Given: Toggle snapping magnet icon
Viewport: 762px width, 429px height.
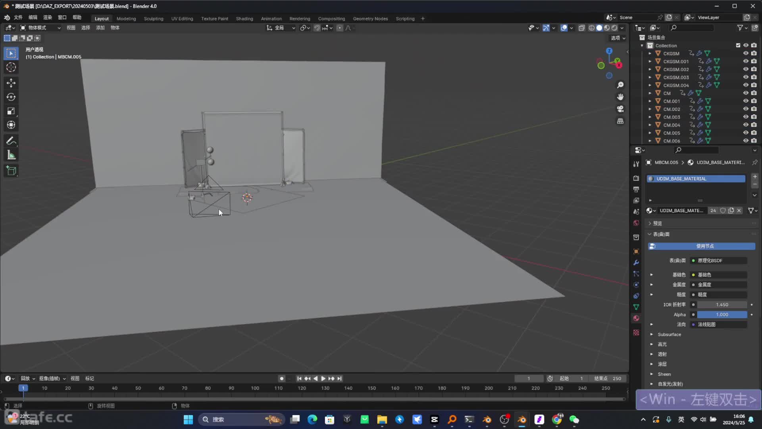Looking at the screenshot, I should tap(317, 28).
